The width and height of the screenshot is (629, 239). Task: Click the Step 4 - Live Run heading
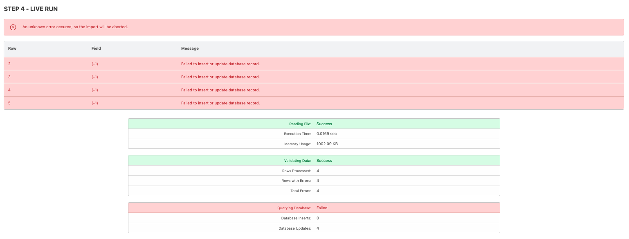[x=31, y=9]
